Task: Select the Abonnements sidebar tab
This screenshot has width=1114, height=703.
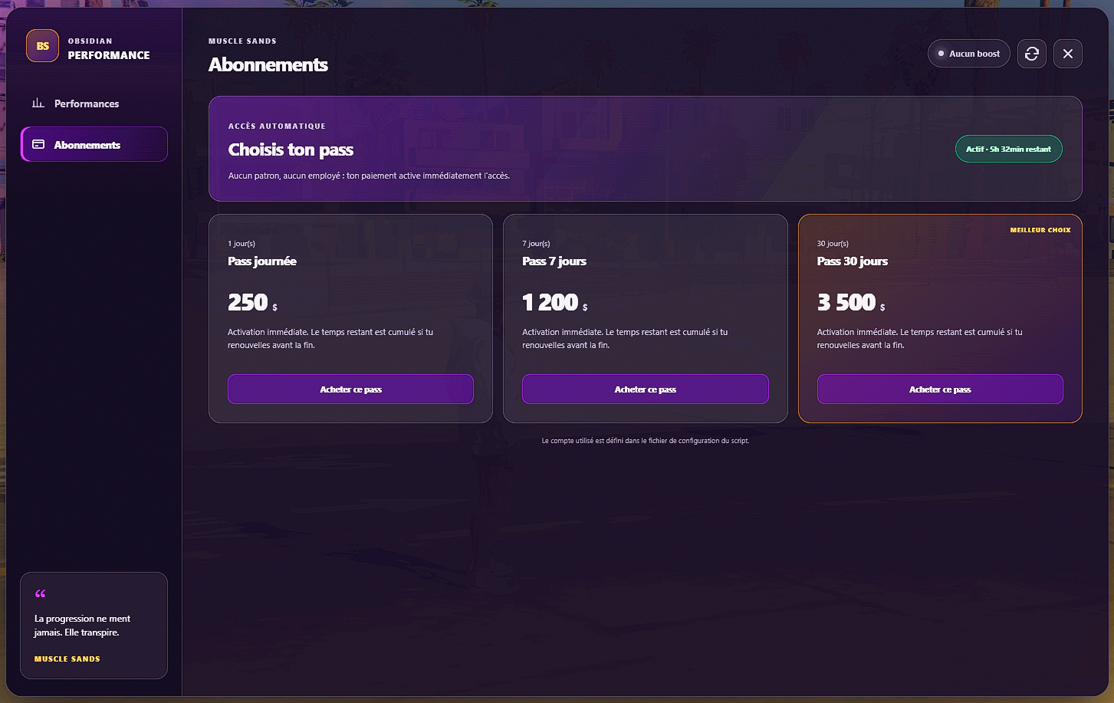Action: (x=94, y=144)
